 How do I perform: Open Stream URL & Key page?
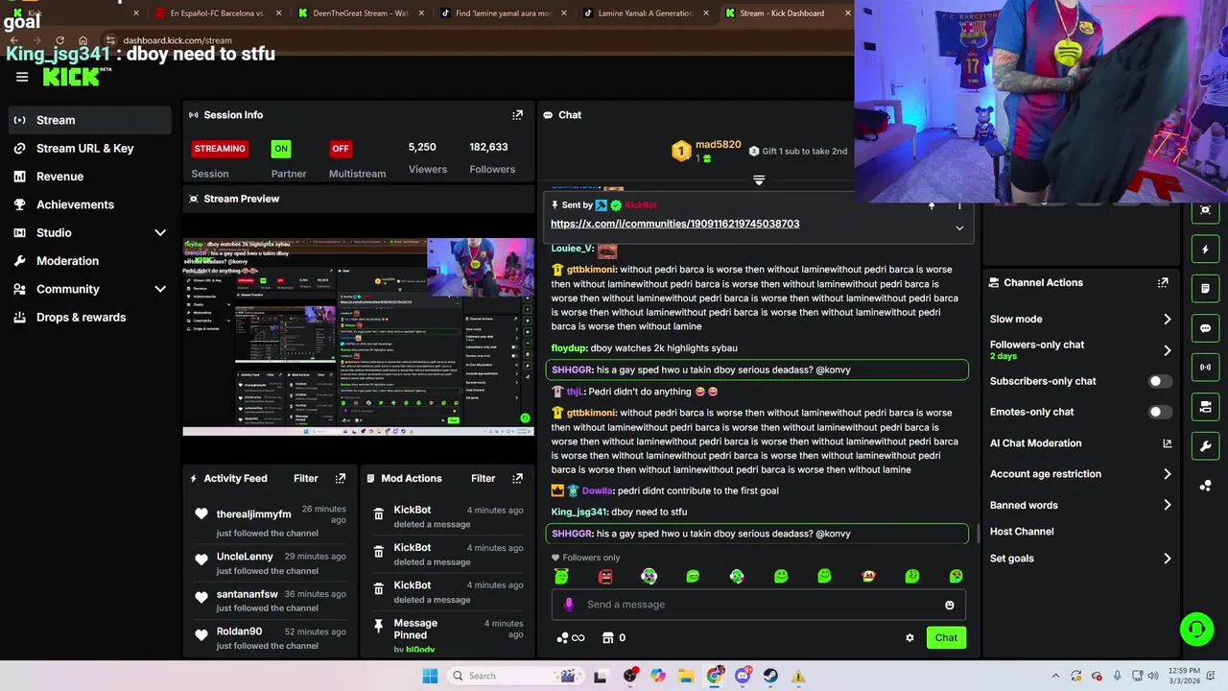(x=90, y=148)
